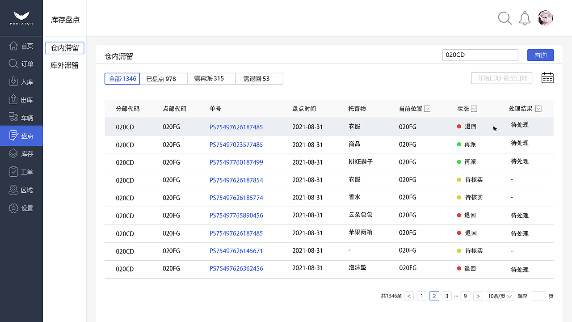This screenshot has height=322, width=572.
Task: Select the 仓内滞留 tab
Action: coord(64,48)
